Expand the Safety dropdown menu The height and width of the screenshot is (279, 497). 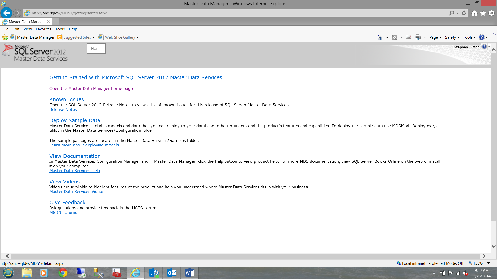(x=452, y=37)
